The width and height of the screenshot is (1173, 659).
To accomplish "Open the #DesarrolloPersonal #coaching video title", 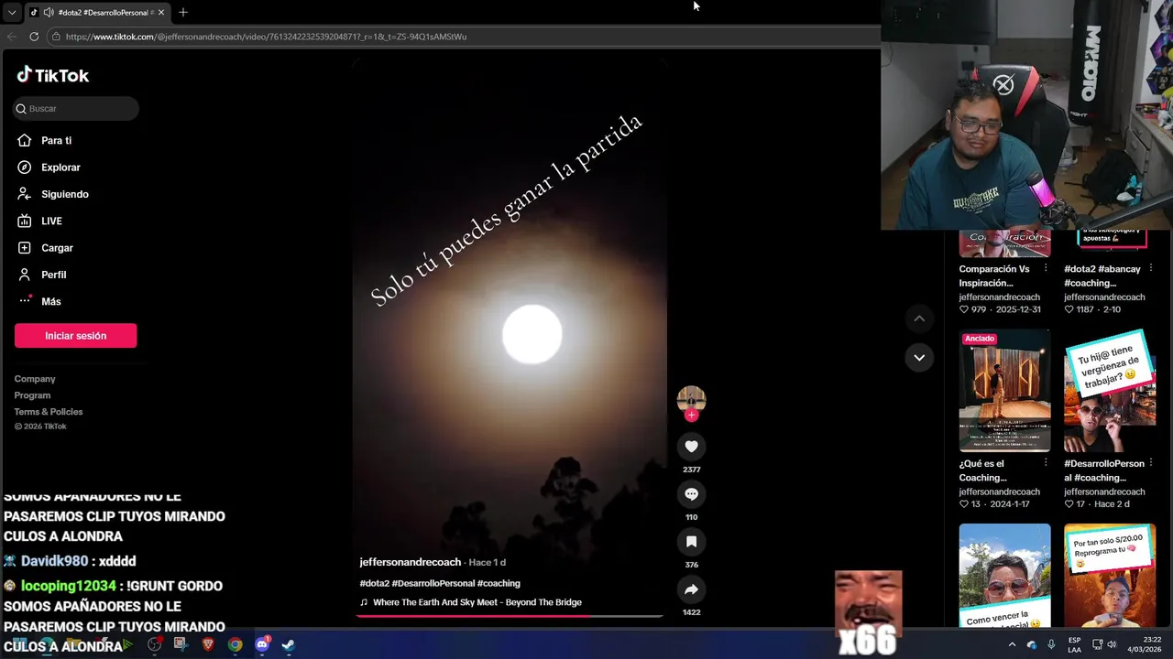I will click(1103, 470).
